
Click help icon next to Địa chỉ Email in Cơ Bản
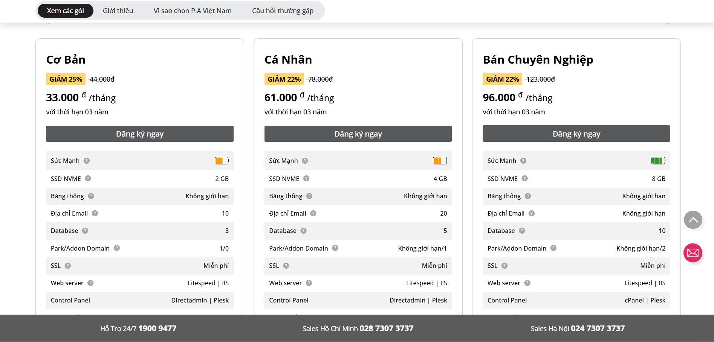click(95, 213)
